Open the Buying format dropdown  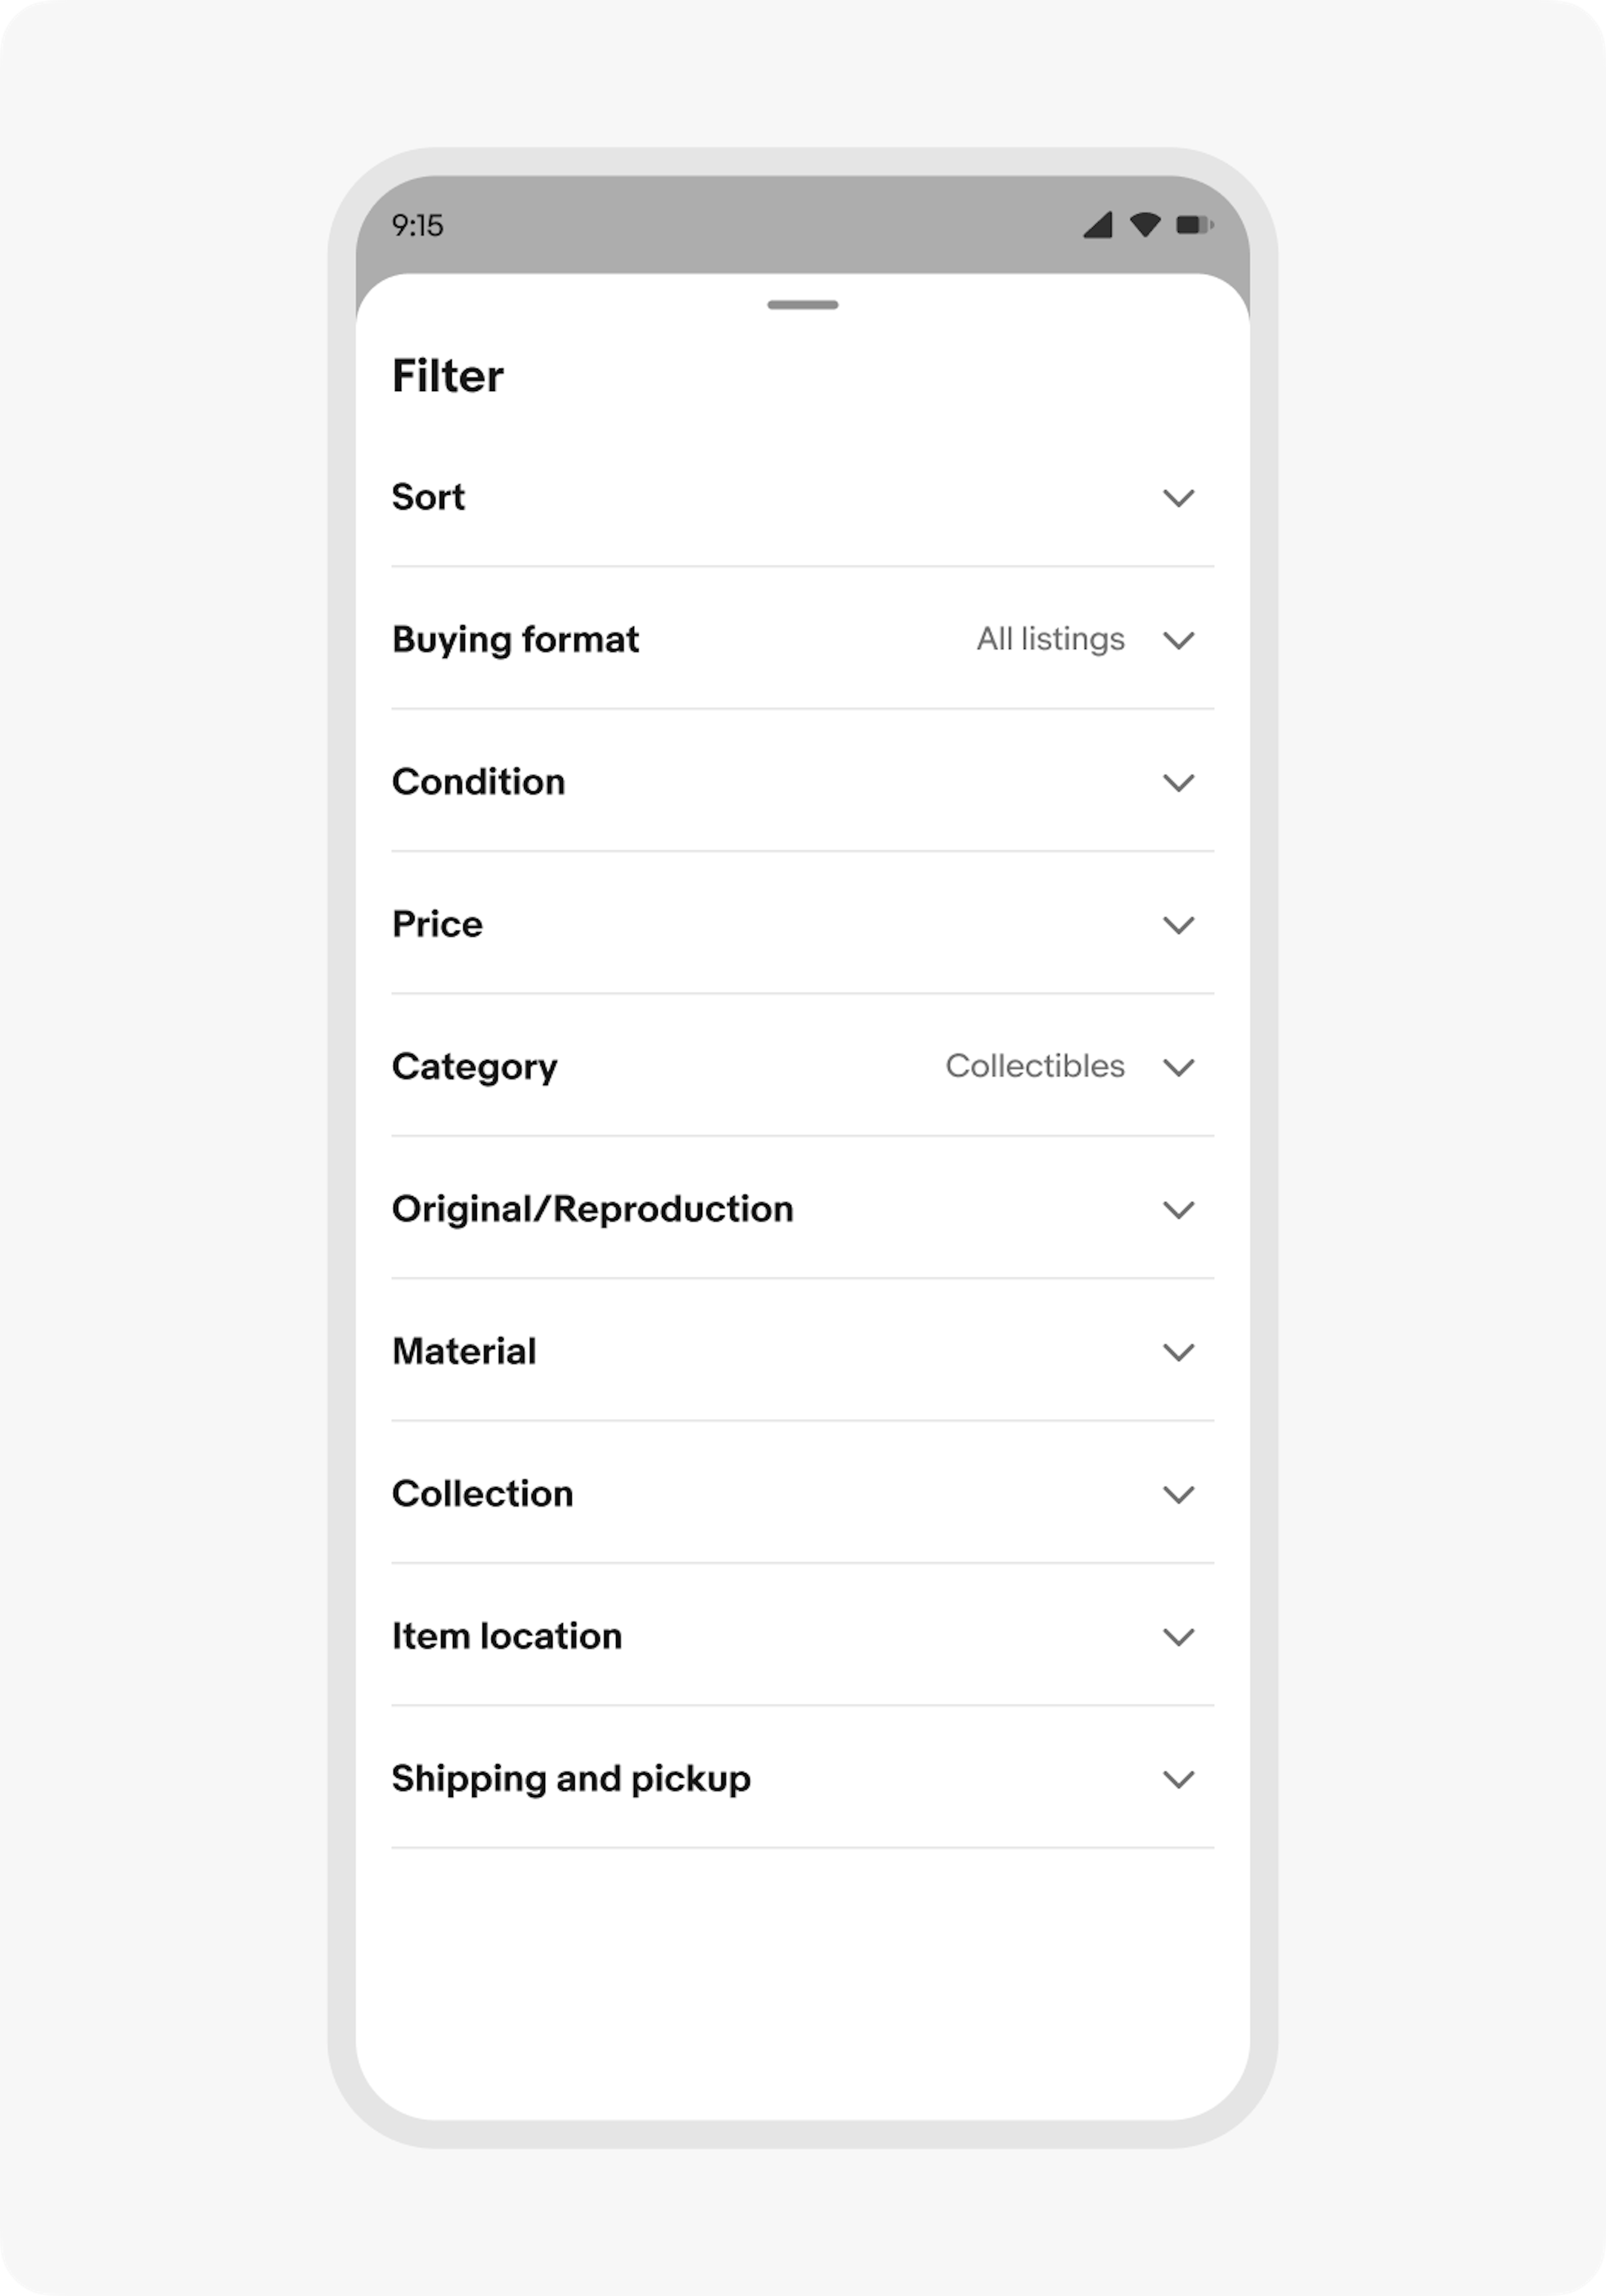tap(800, 640)
